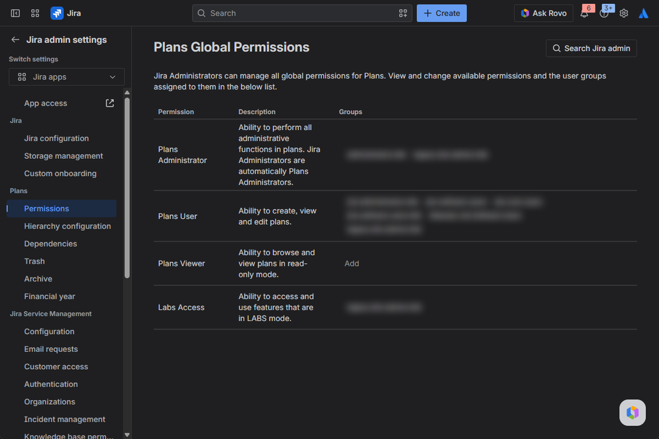Open Jira configuration
The image size is (659, 439).
pyautogui.click(x=56, y=138)
